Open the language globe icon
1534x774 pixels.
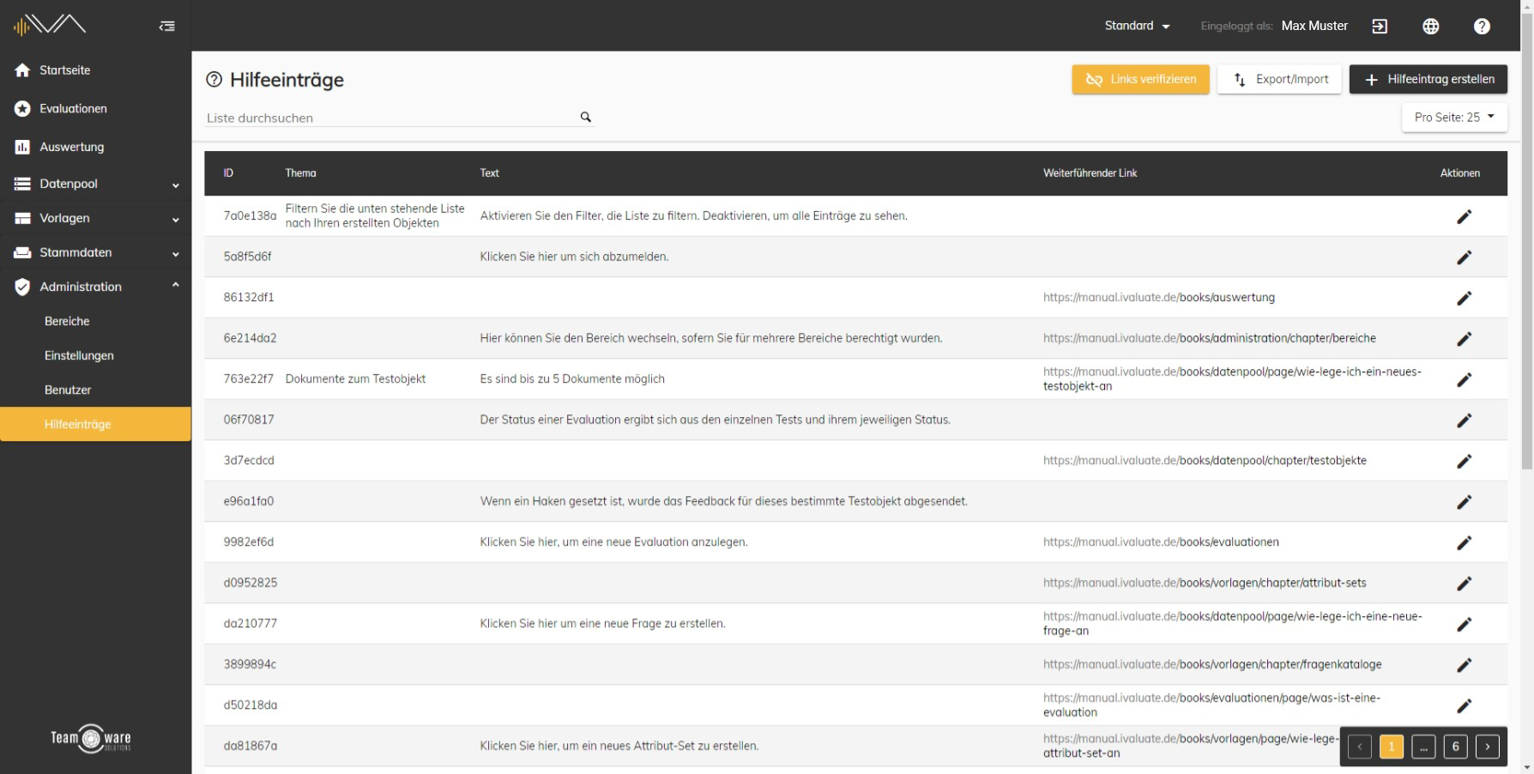(x=1431, y=27)
